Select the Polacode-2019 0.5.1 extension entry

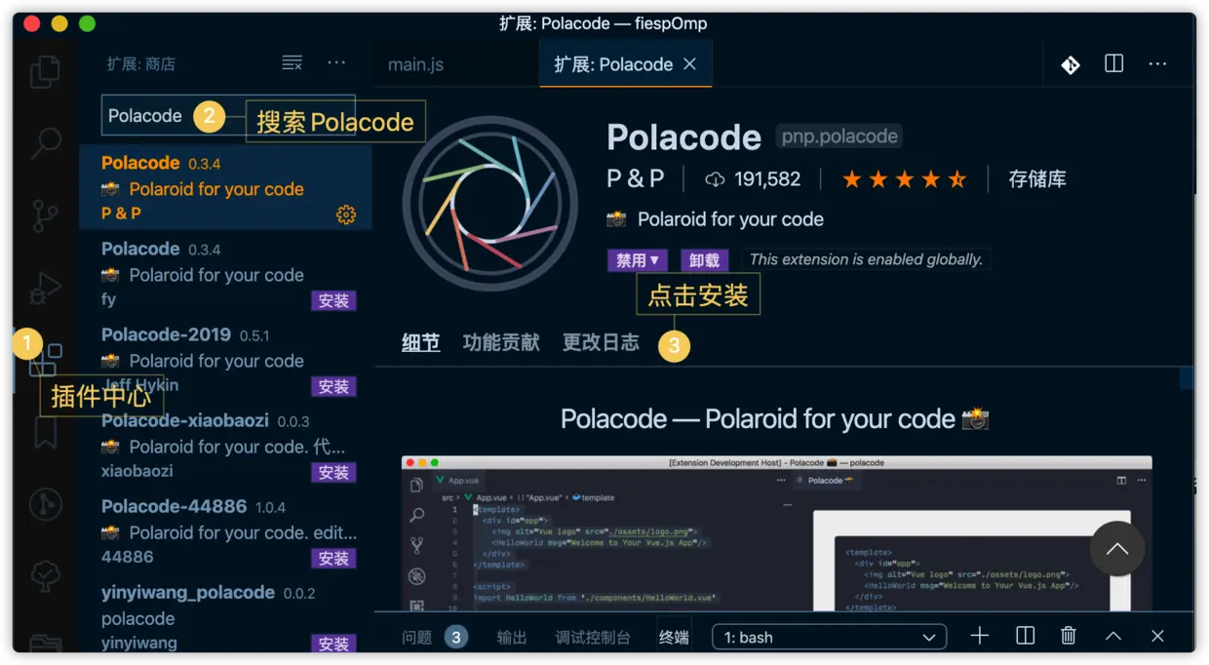pyautogui.click(x=225, y=359)
